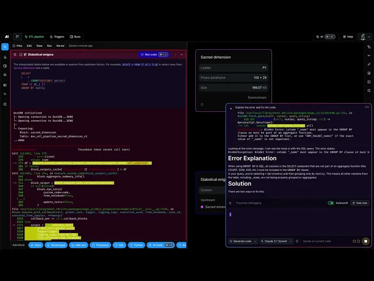Open the Run menu
Viewport: 374px width, 281px height.
[49, 46]
